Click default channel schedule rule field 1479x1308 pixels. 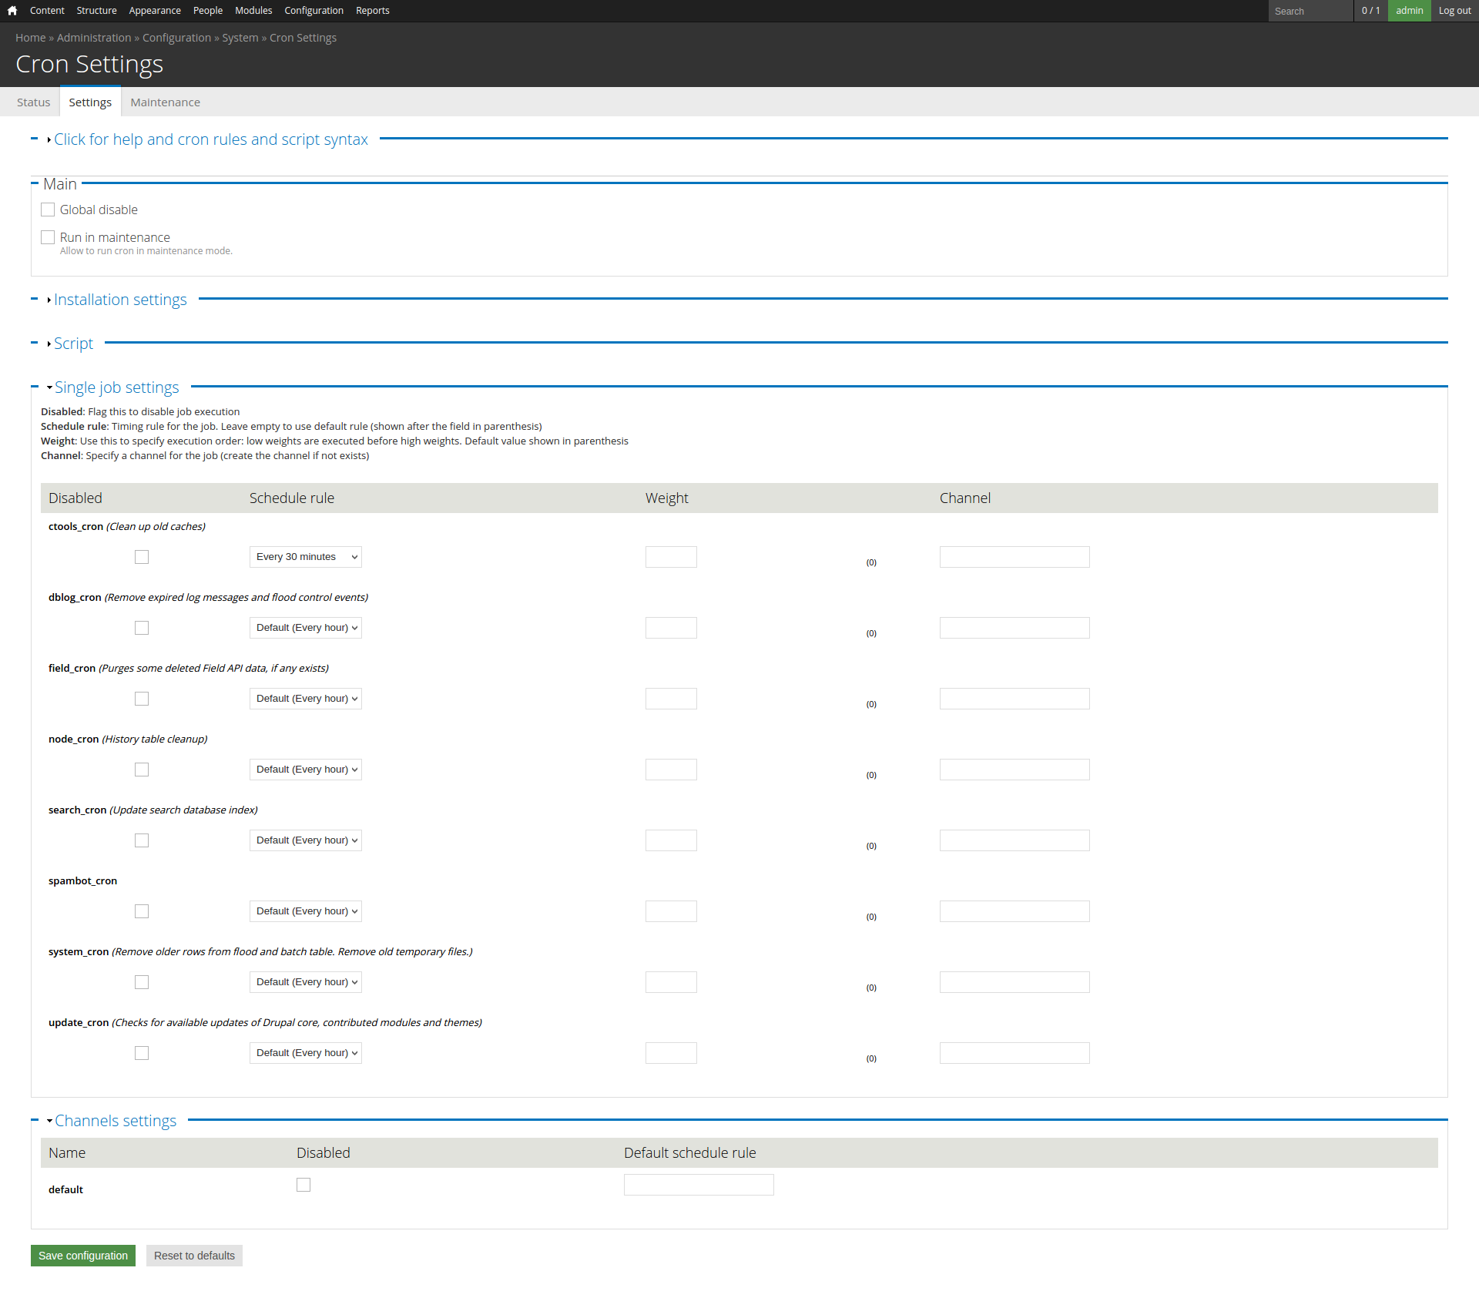699,1185
